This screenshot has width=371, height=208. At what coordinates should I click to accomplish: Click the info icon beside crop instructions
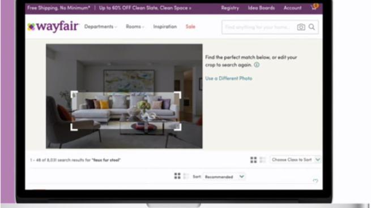257,65
